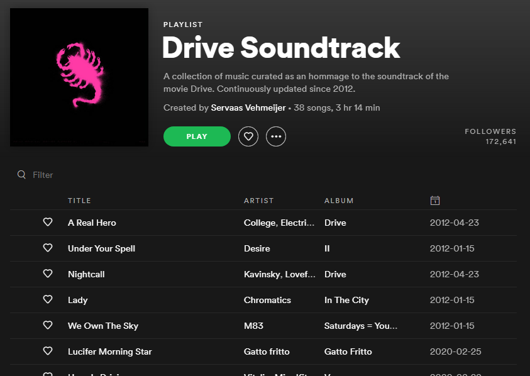Like the song A Real Hero
The height and width of the screenshot is (376, 530).
[x=48, y=222]
